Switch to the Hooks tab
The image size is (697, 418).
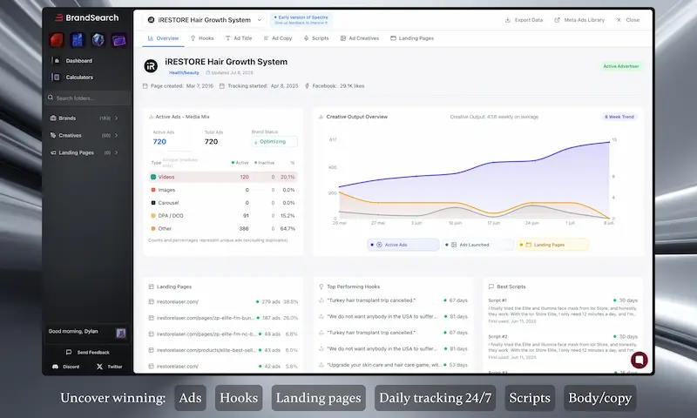coord(202,38)
